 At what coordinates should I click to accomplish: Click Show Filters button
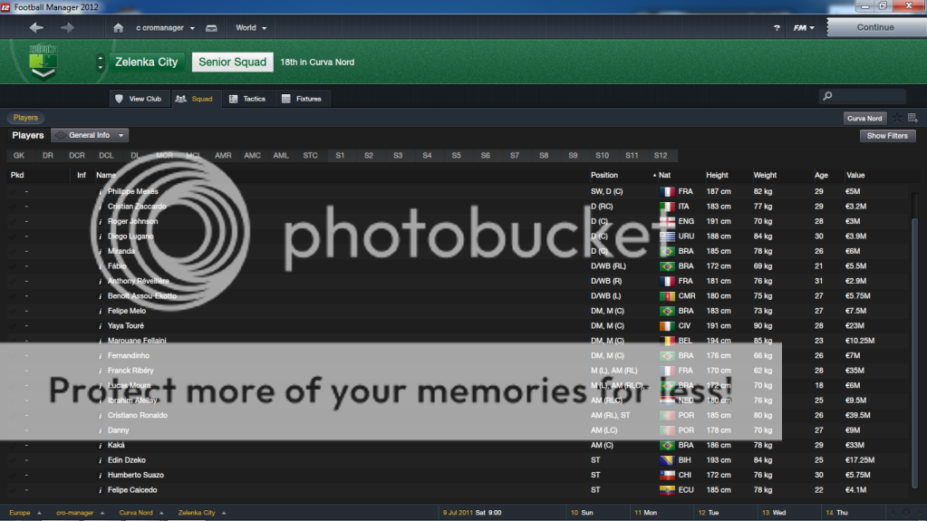[887, 136]
